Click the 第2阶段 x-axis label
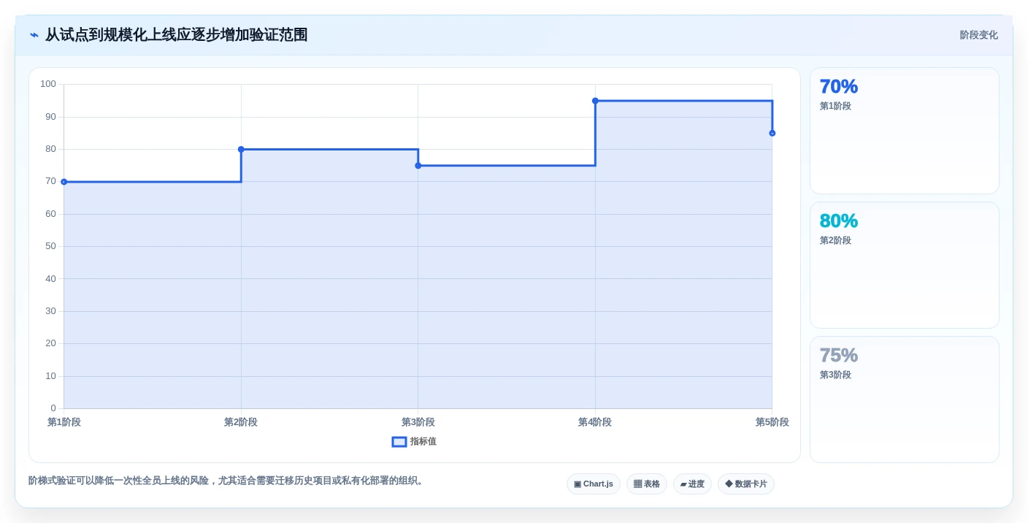This screenshot has height=523, width=1028. pyautogui.click(x=241, y=422)
